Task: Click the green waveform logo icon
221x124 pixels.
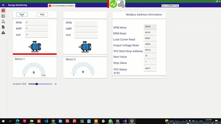Action: click(x=113, y=4)
